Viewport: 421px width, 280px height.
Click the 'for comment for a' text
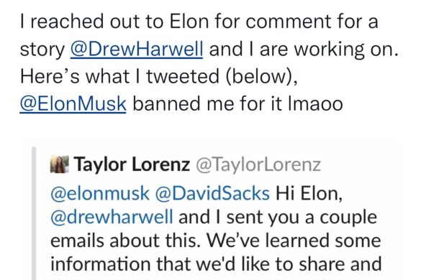[296, 22]
